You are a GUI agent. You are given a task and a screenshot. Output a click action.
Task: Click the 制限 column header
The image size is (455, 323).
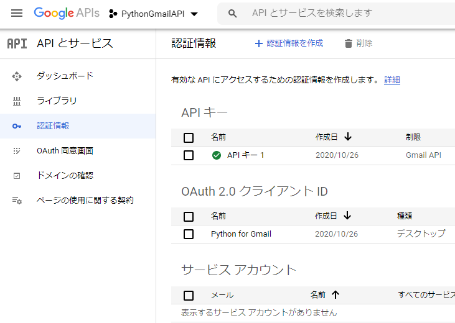(x=413, y=137)
